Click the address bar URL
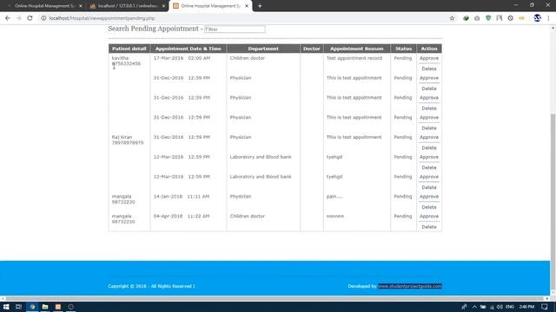 (x=103, y=18)
